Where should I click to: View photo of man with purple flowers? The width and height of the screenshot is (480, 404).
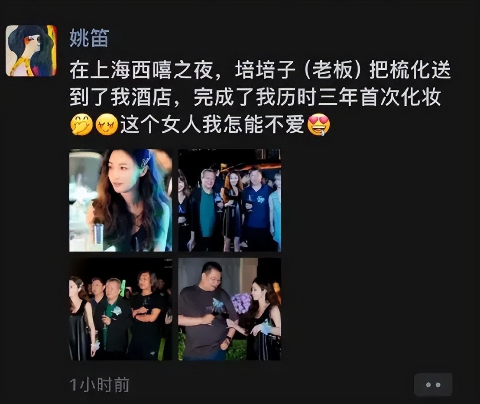click(x=230, y=309)
